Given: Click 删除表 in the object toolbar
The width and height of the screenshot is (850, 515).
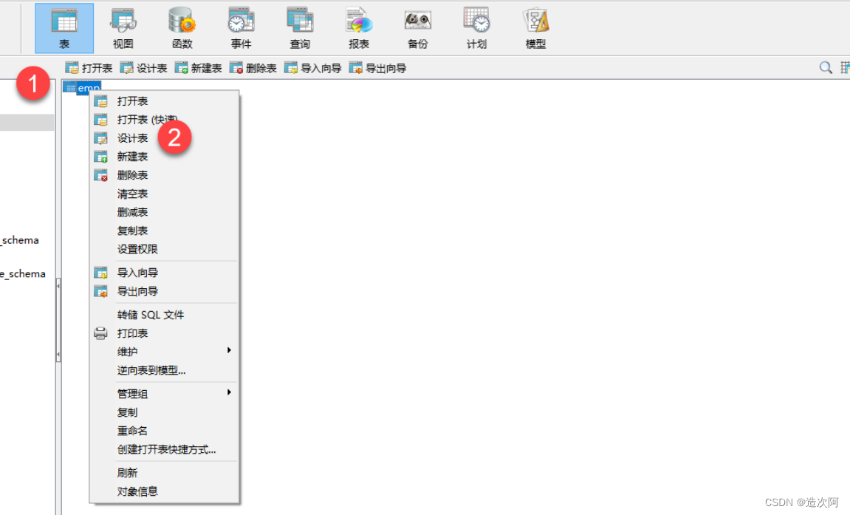Looking at the screenshot, I should point(253,68).
